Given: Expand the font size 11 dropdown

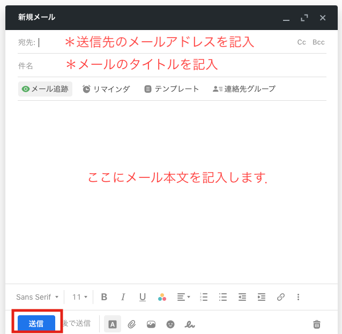Looking at the screenshot, I should [79, 297].
